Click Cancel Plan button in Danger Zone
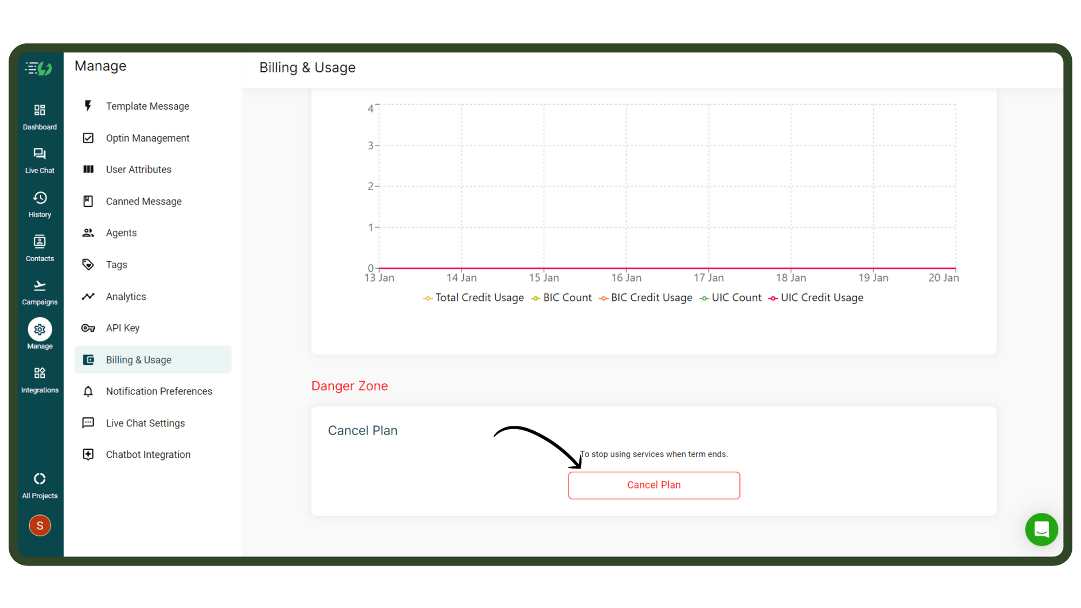The image size is (1081, 608). pos(654,484)
